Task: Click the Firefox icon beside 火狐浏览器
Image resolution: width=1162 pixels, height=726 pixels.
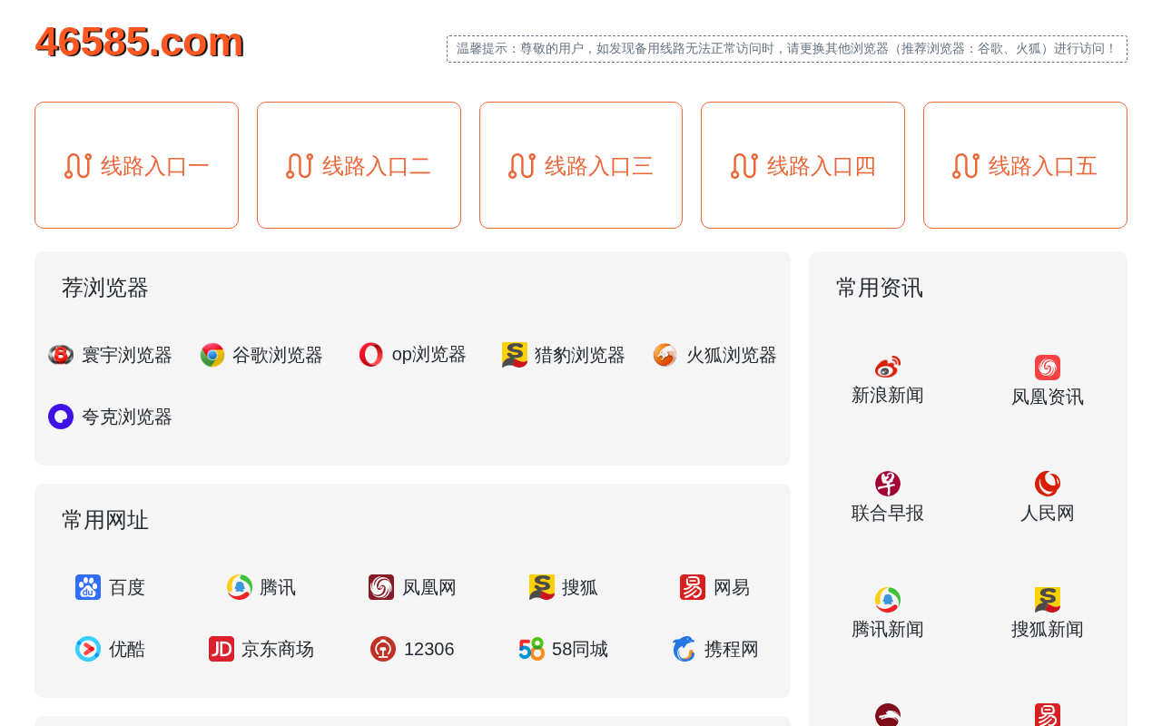Action: (x=665, y=355)
